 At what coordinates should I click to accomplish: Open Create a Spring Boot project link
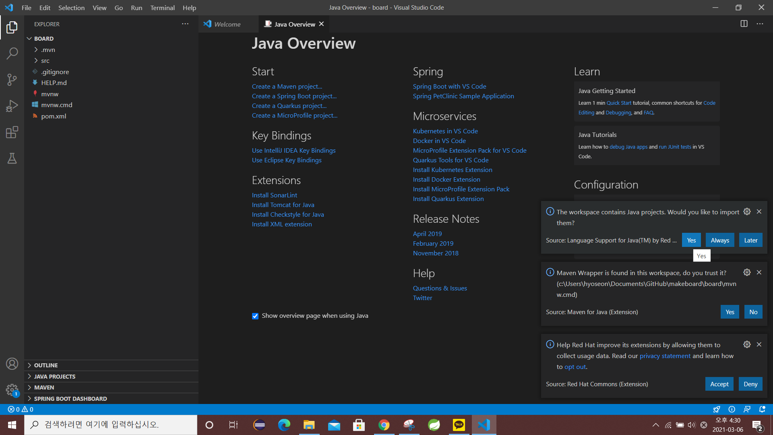click(x=294, y=96)
